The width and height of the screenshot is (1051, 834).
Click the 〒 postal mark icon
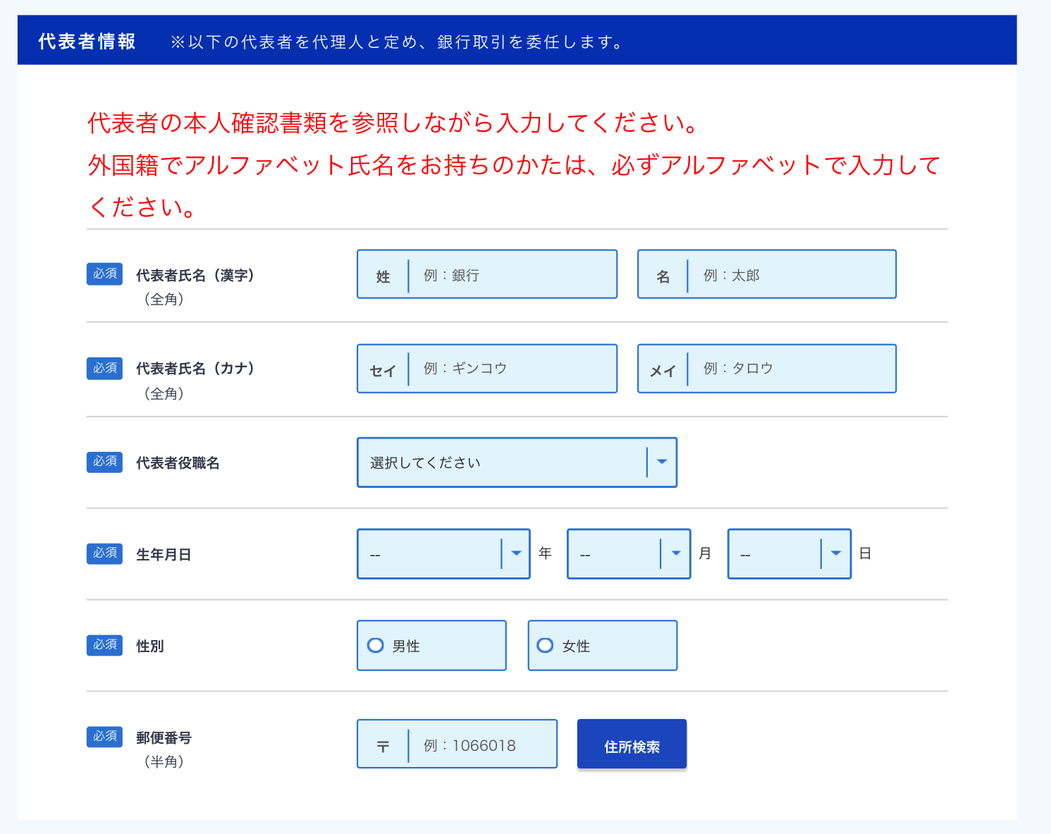coord(383,746)
